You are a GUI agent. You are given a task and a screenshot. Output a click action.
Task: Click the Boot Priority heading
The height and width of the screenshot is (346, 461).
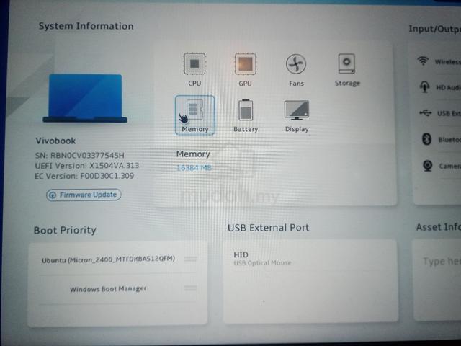tap(65, 230)
